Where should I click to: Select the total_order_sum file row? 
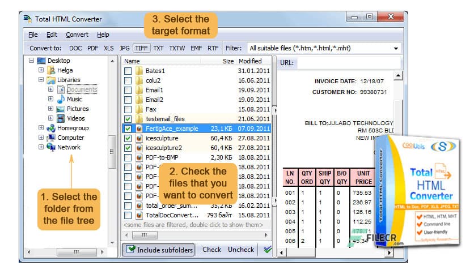[197, 206]
